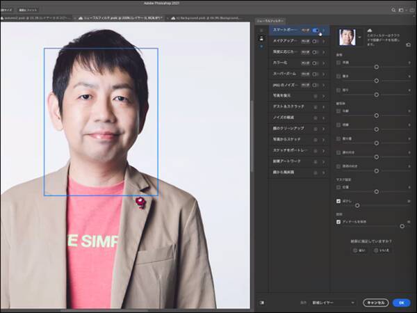The height and width of the screenshot is (313, 417).
Task: Click the はい satisfied feedback icon
Action: [354, 250]
